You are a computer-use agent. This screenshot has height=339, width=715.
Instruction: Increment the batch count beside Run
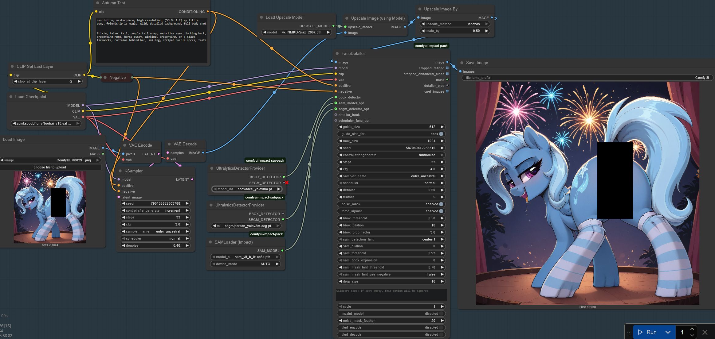(692, 329)
